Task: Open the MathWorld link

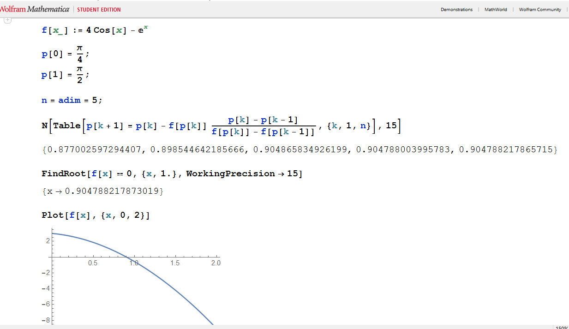Action: point(495,10)
